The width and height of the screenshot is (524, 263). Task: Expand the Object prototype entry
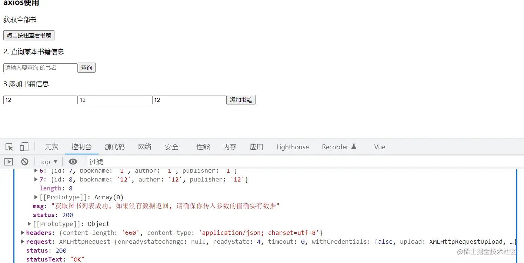[x=29, y=224]
